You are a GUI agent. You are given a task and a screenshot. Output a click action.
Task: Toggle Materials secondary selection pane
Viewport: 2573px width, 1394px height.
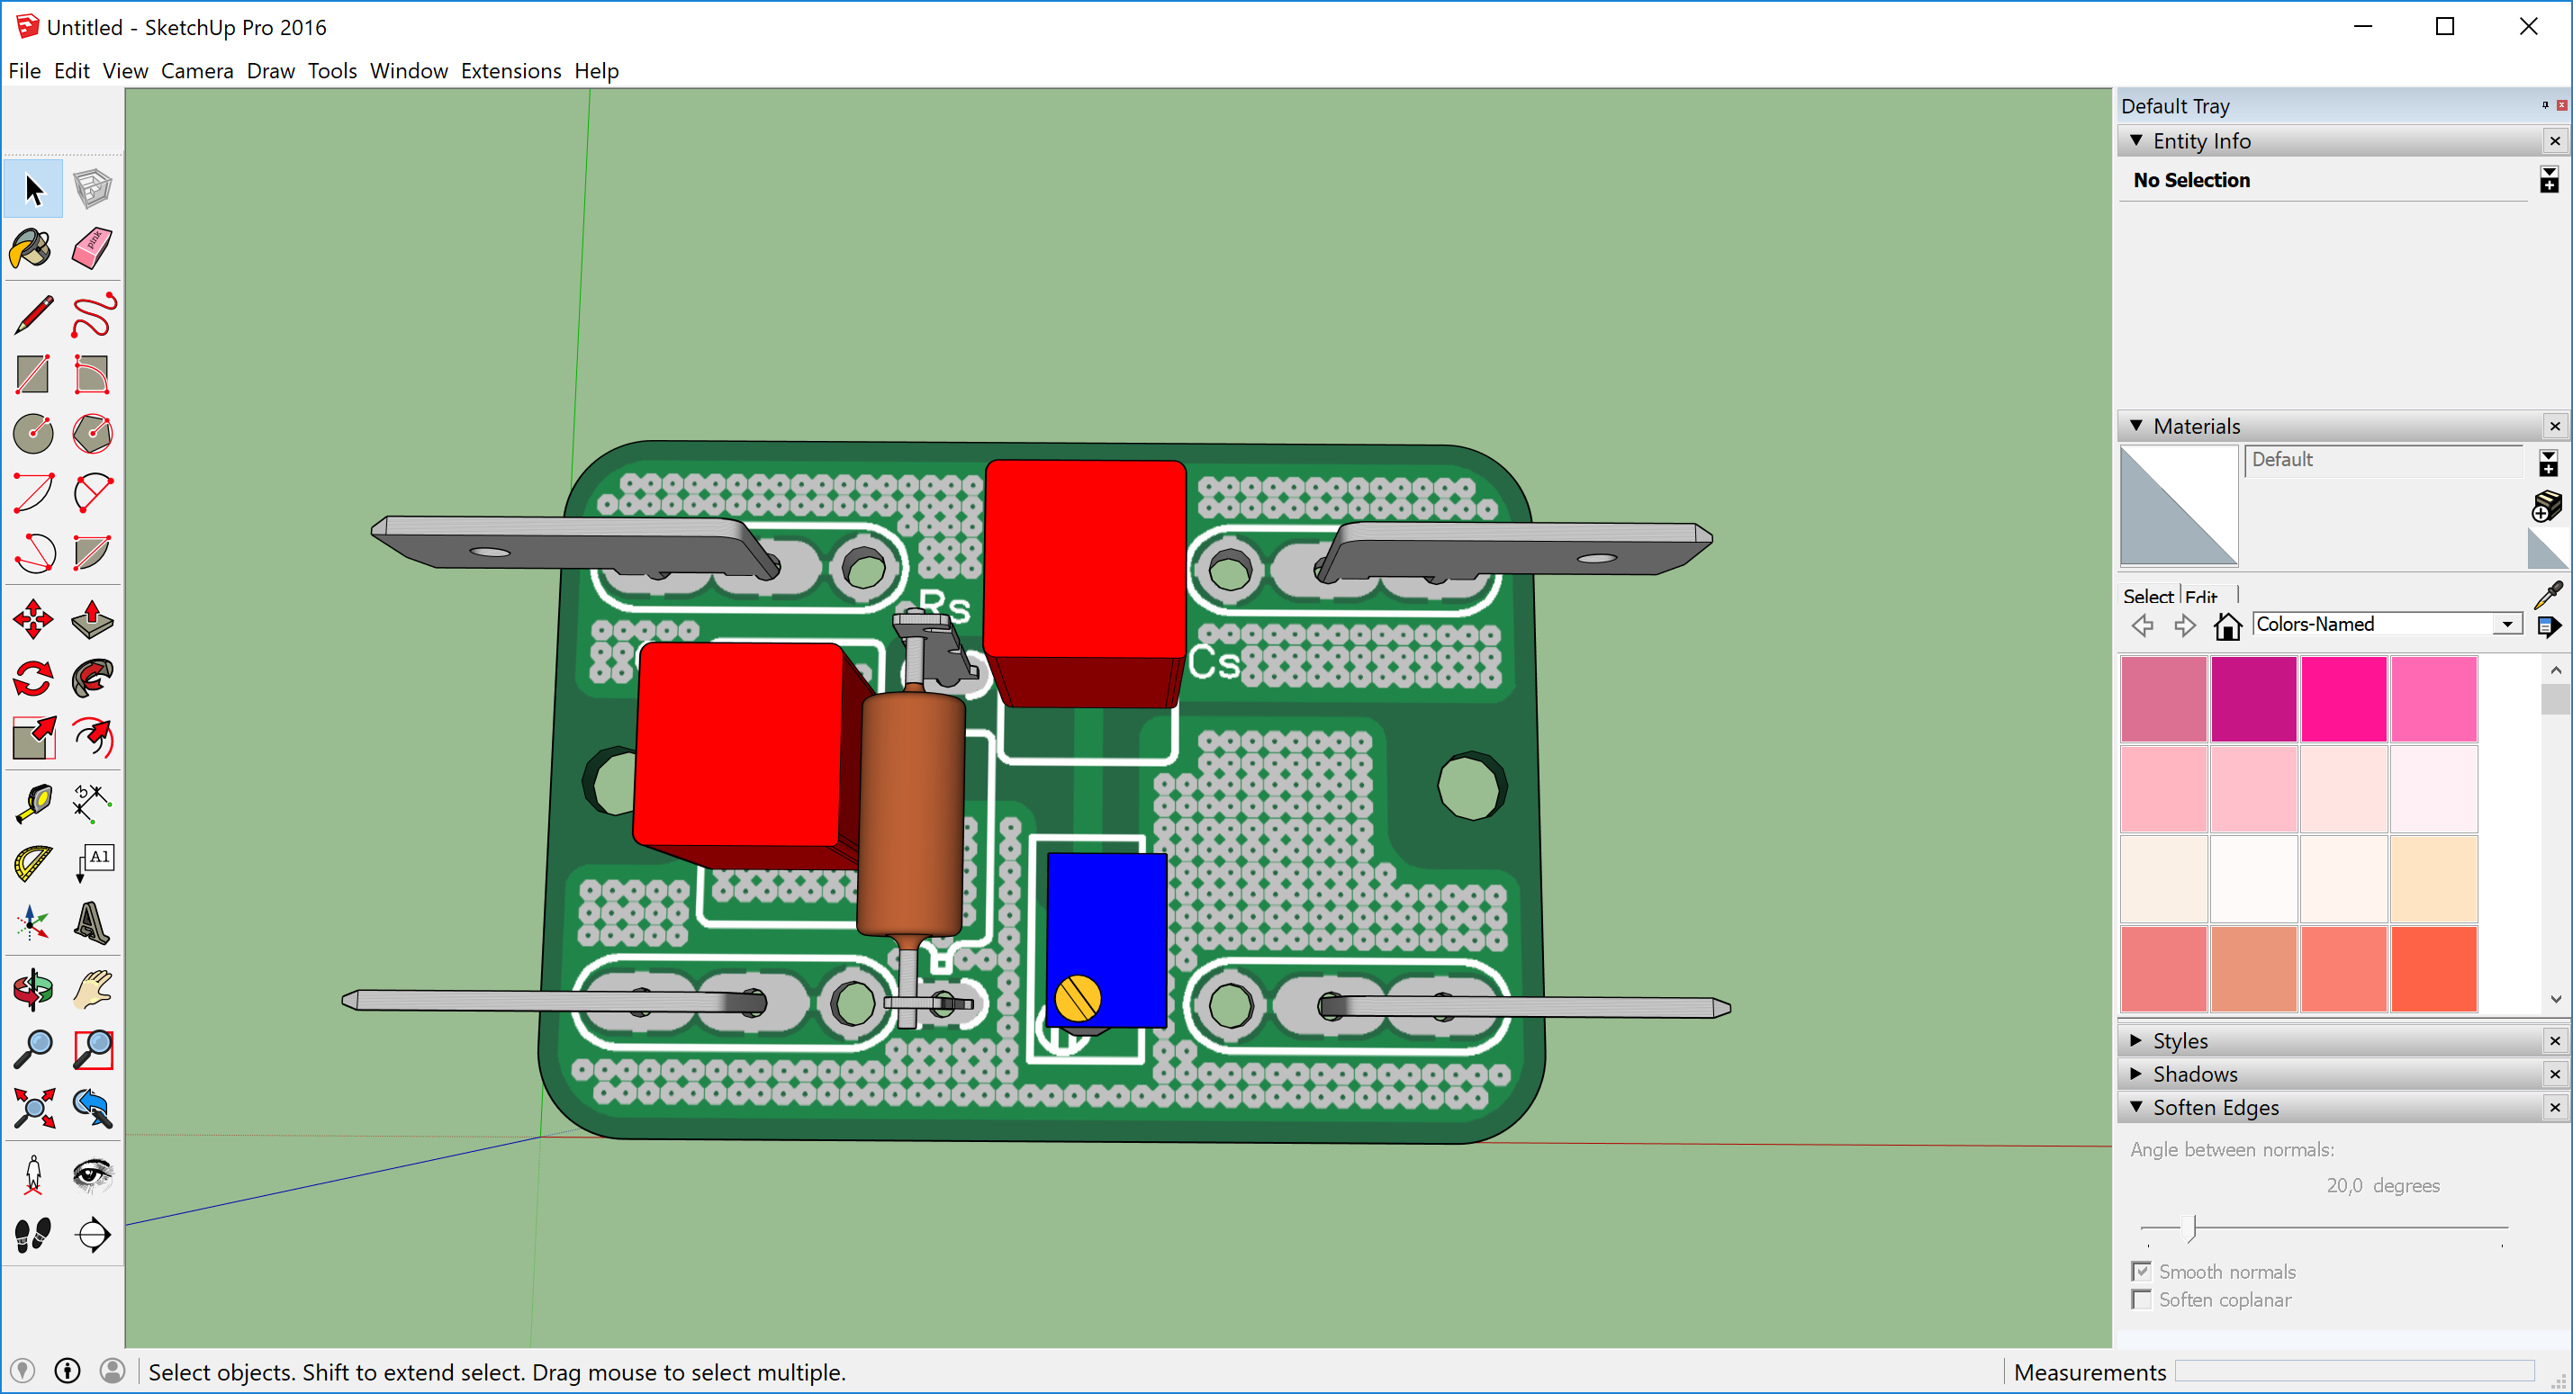(2548, 463)
